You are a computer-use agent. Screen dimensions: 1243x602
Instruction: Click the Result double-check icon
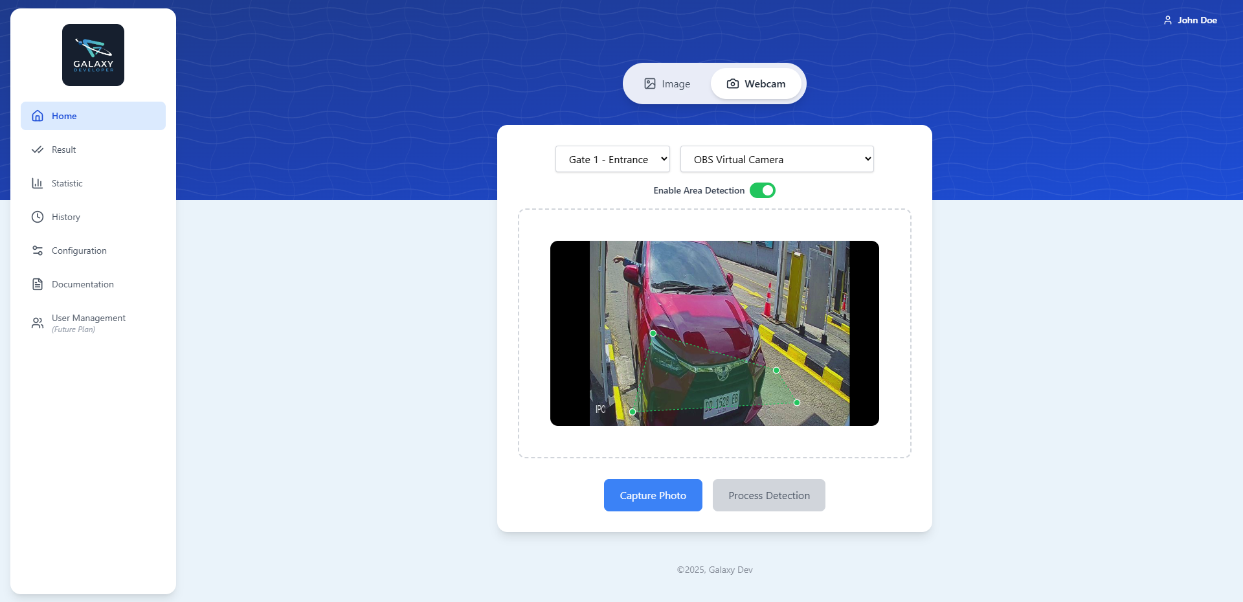point(38,150)
